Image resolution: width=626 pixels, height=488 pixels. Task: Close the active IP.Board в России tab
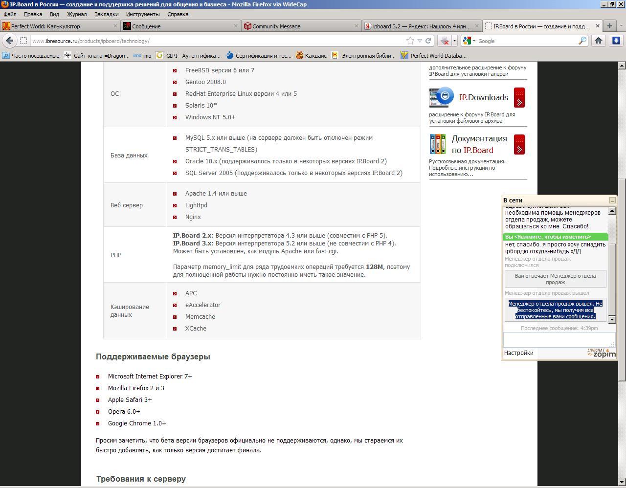pyautogui.click(x=597, y=26)
